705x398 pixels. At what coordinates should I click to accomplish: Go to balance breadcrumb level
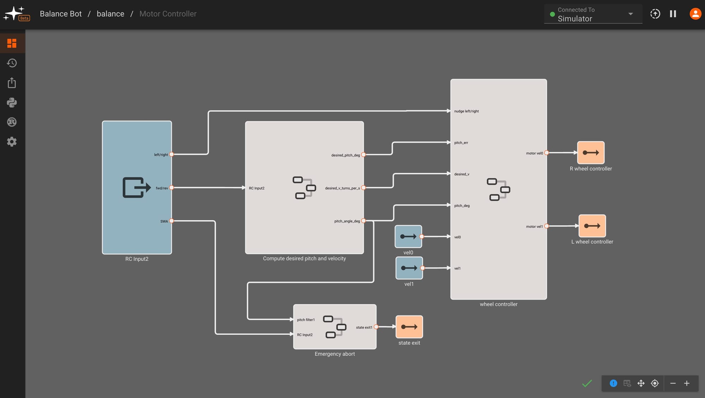(110, 14)
